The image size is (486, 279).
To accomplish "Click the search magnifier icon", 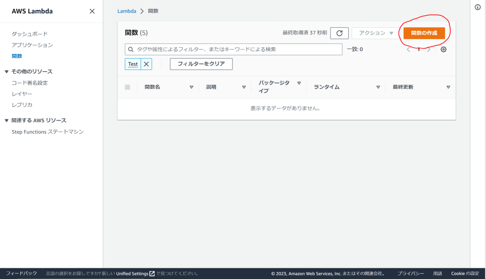I will click(131, 49).
